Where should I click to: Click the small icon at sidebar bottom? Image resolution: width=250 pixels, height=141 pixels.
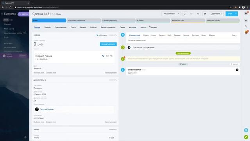click(x=25, y=137)
